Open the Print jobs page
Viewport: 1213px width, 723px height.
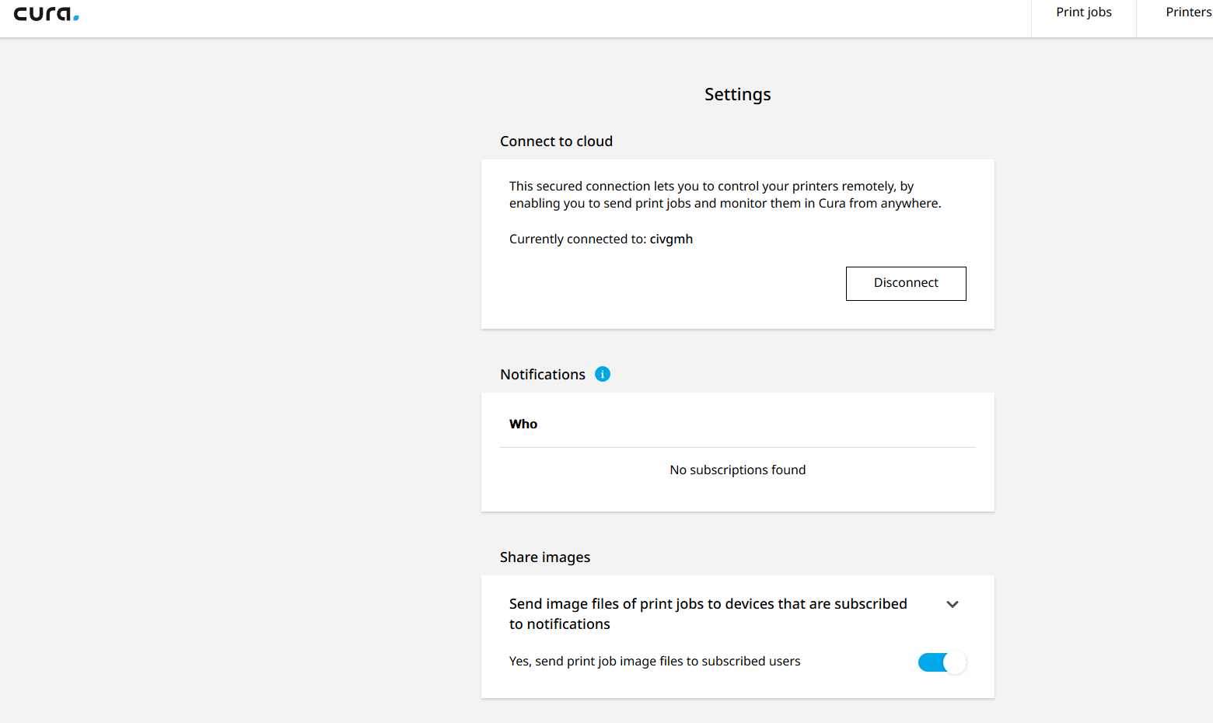click(1083, 12)
